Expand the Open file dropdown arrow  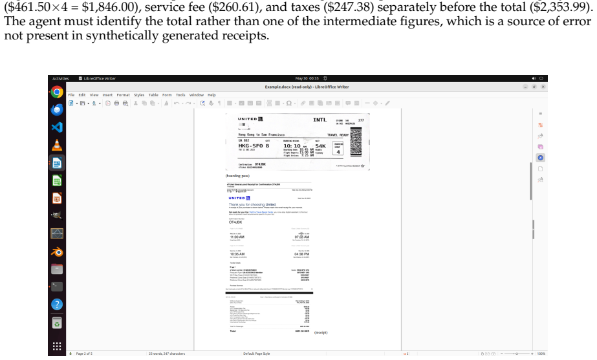[x=89, y=103]
